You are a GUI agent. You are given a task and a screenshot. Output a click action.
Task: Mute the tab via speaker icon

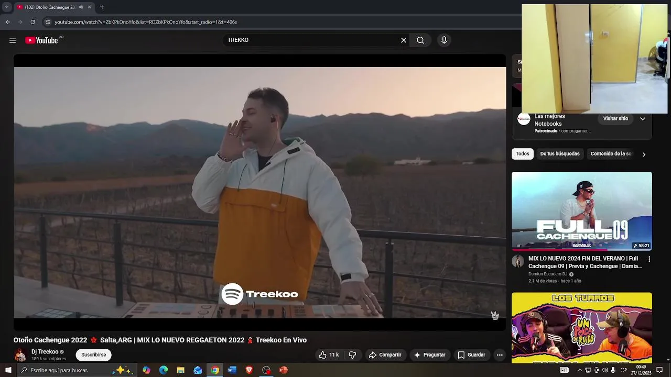81,7
